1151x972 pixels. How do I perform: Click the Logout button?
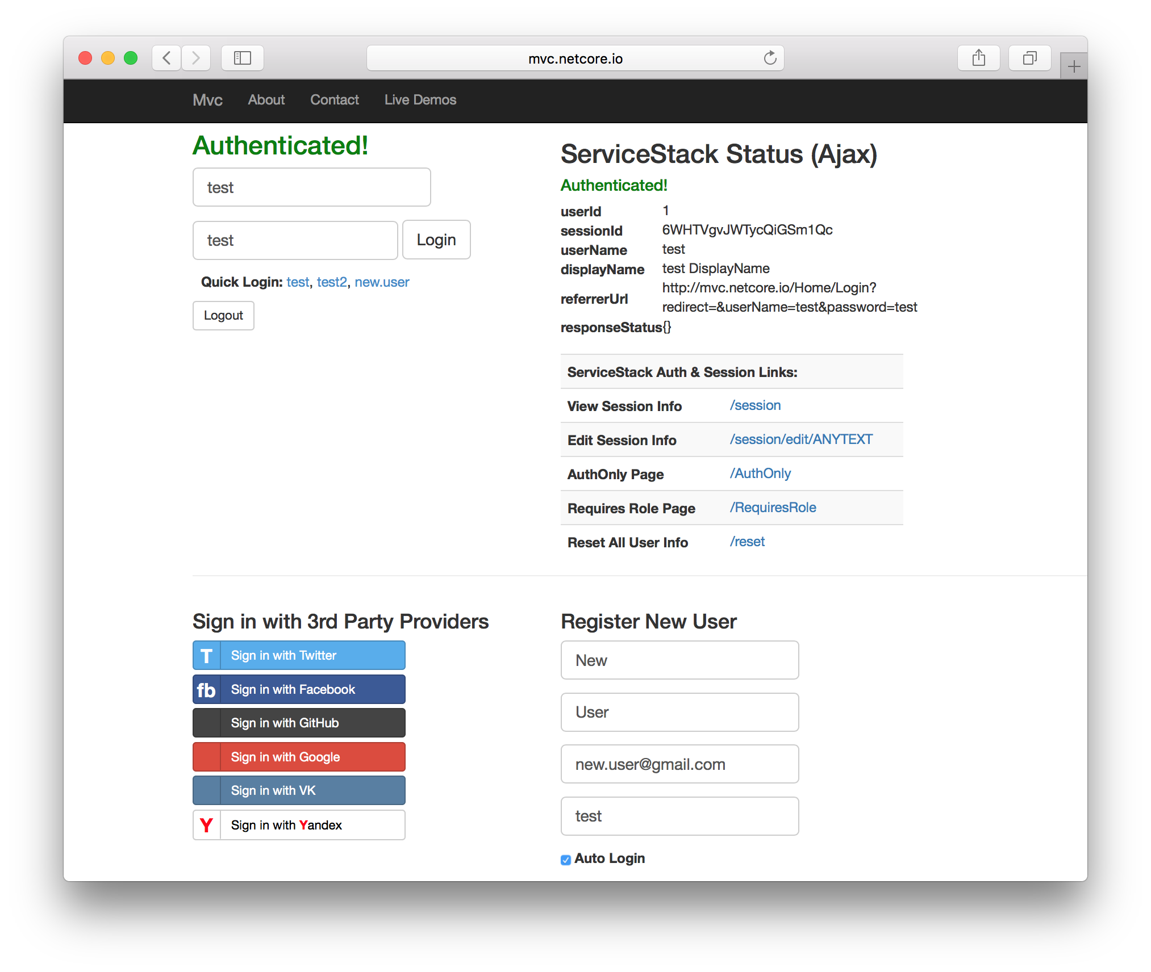[x=223, y=316]
